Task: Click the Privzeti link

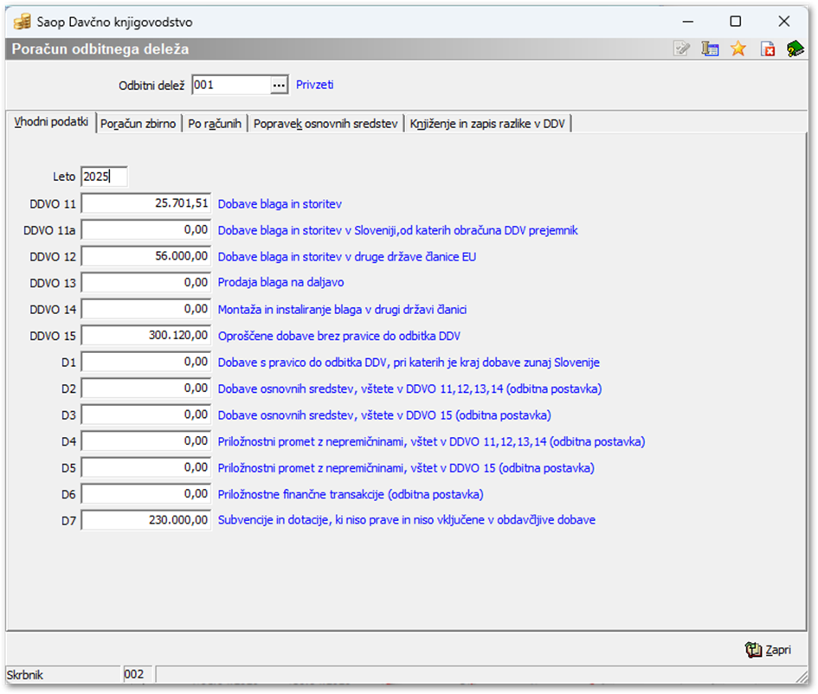Action: tap(315, 85)
